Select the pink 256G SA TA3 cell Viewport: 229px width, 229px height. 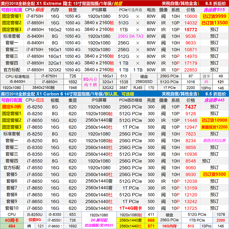coord(131,36)
